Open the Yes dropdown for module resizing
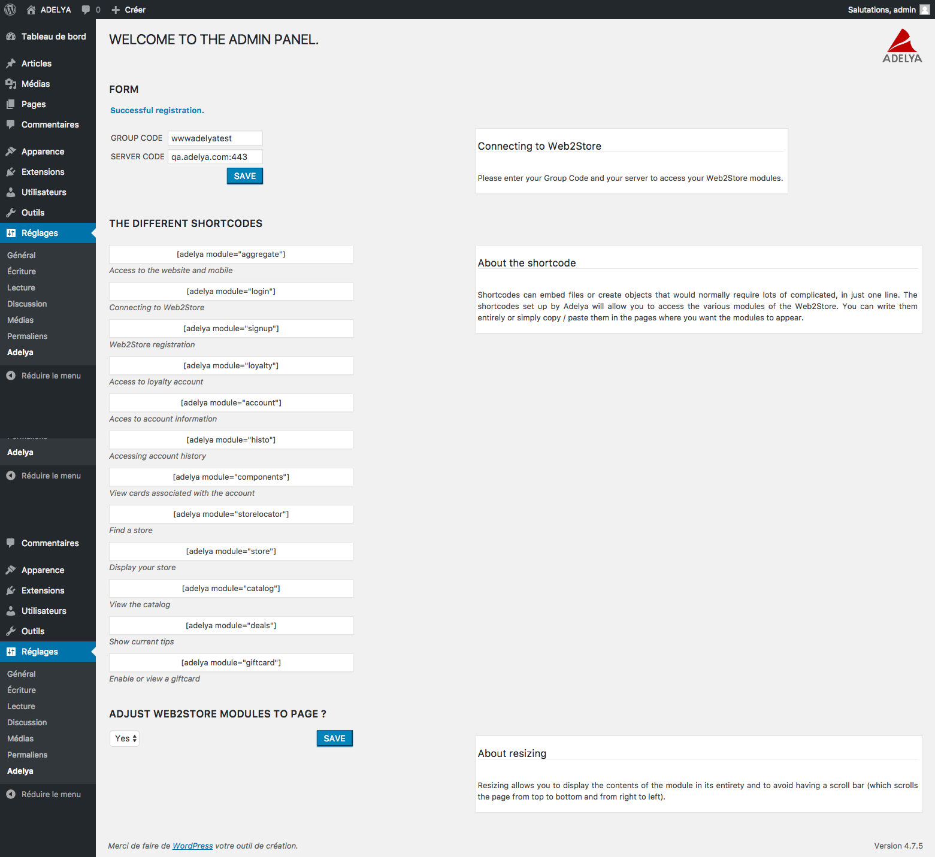 (125, 738)
